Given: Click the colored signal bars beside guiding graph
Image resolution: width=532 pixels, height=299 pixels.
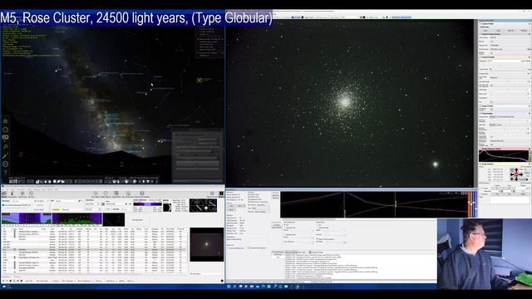Looking at the screenshot, I should [x=473, y=204].
